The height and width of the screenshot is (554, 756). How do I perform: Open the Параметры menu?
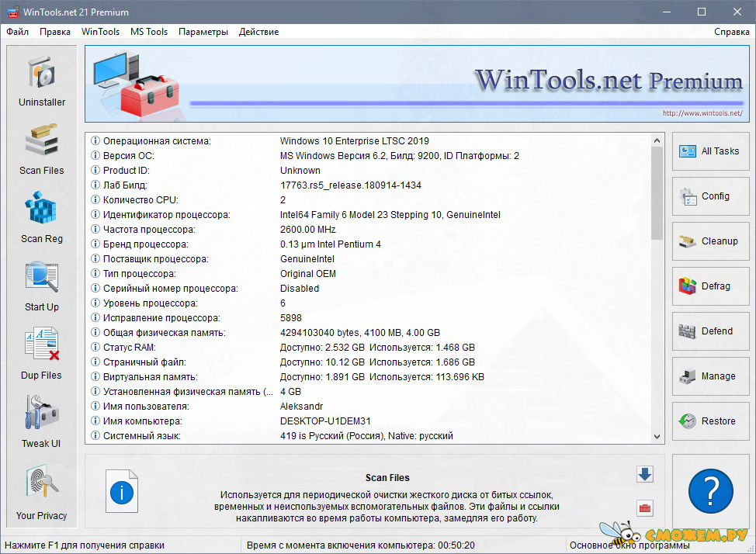click(x=203, y=32)
